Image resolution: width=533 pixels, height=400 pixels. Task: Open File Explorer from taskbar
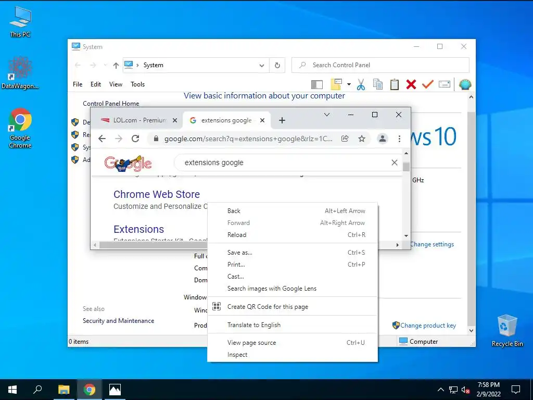coord(64,390)
